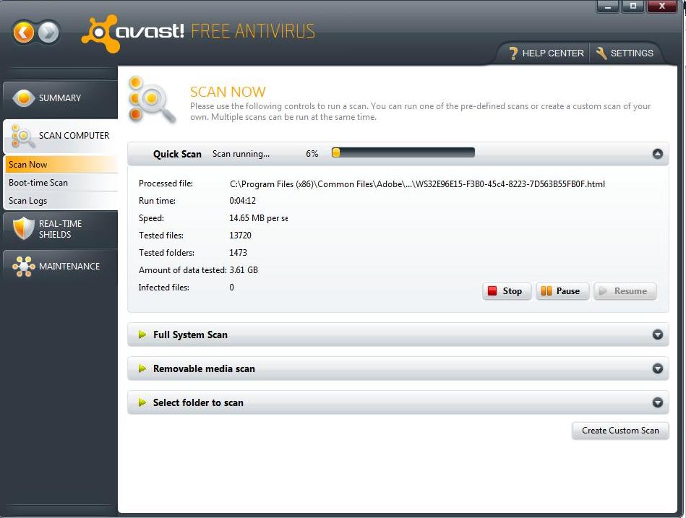Click the Select folder to scan title
The width and height of the screenshot is (686, 518).
[x=198, y=402]
